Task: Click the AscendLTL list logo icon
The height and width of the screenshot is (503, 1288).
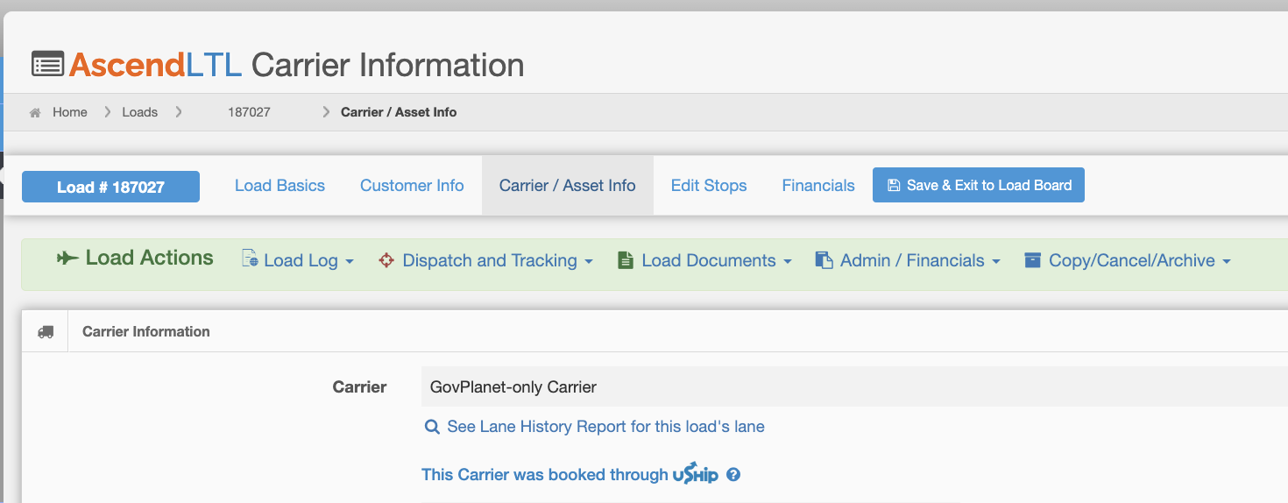Action: tap(47, 65)
